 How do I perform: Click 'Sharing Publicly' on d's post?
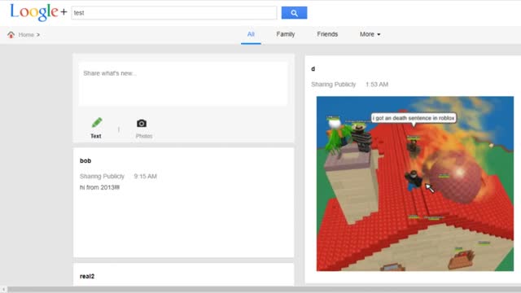pyautogui.click(x=333, y=85)
